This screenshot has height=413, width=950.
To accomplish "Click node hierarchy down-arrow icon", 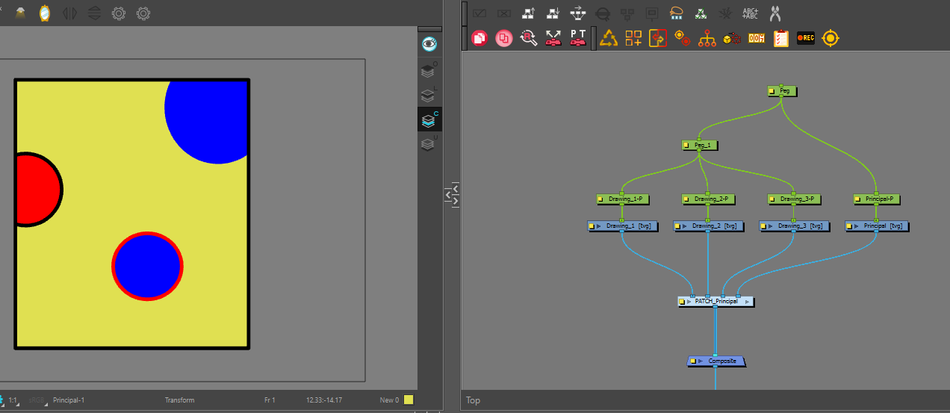I will tap(553, 13).
